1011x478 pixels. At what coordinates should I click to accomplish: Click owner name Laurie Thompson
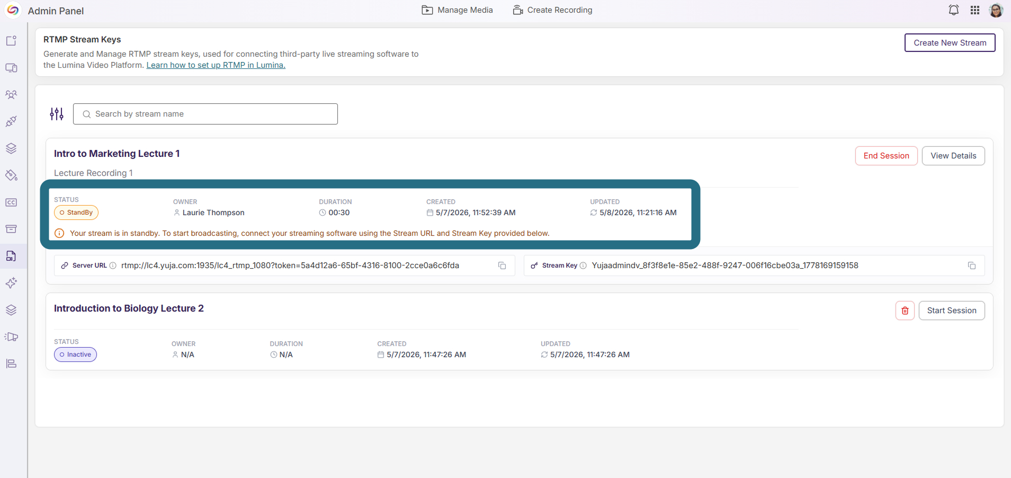[x=213, y=213]
